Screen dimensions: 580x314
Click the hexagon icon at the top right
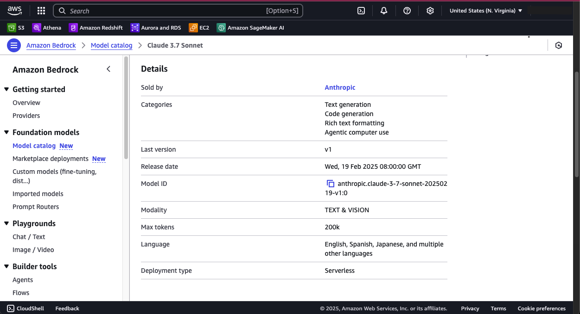(x=559, y=45)
